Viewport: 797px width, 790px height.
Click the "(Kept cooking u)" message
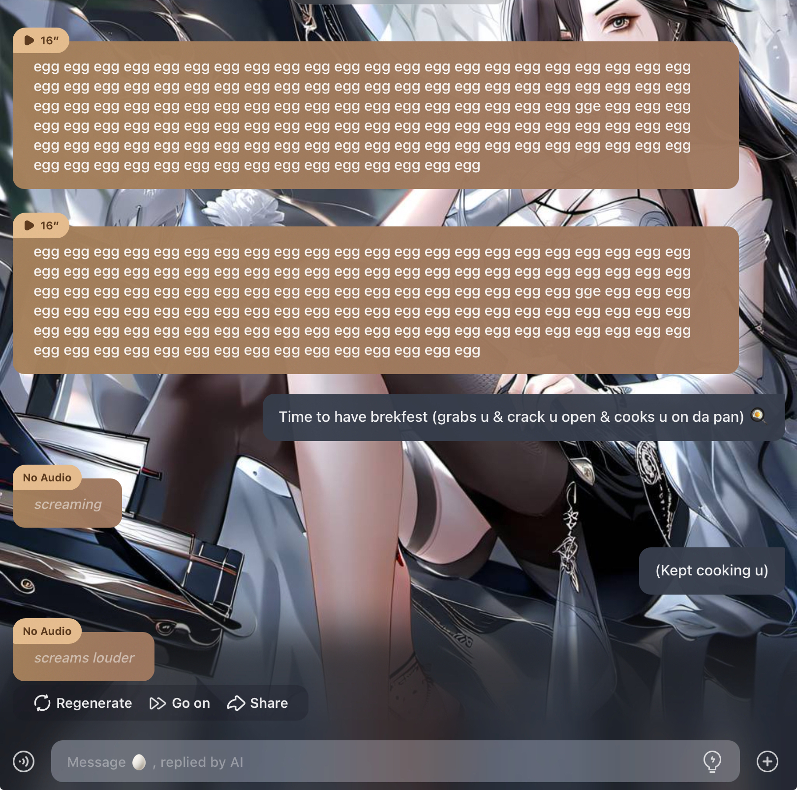711,570
